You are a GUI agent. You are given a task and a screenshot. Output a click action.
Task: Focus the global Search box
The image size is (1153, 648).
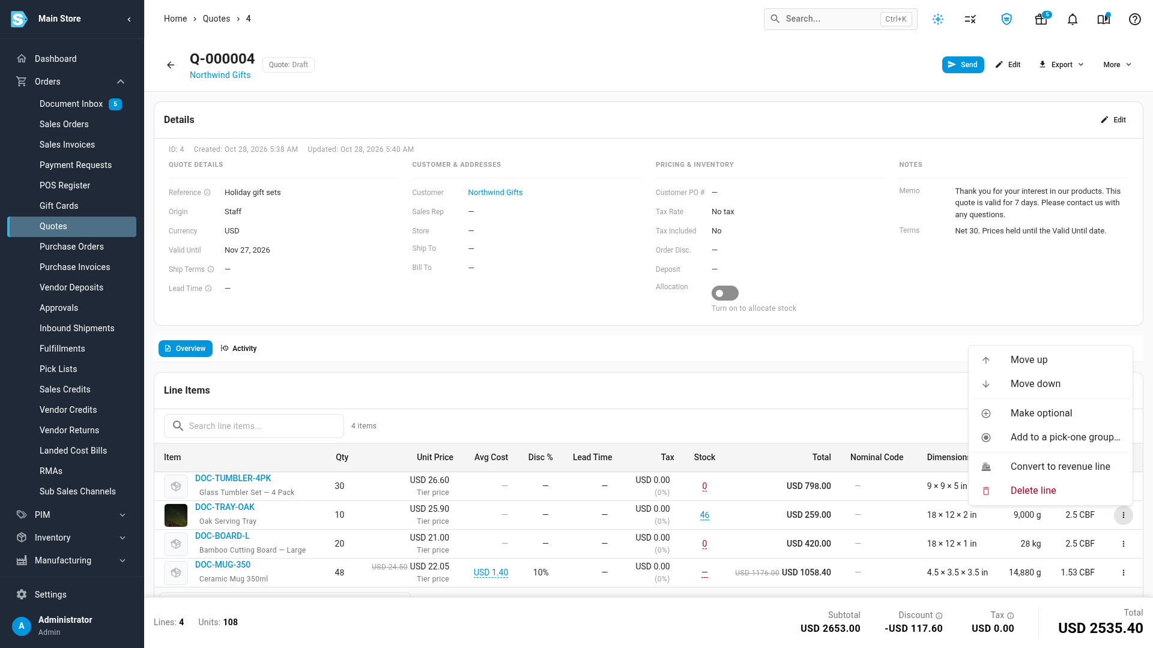(840, 19)
